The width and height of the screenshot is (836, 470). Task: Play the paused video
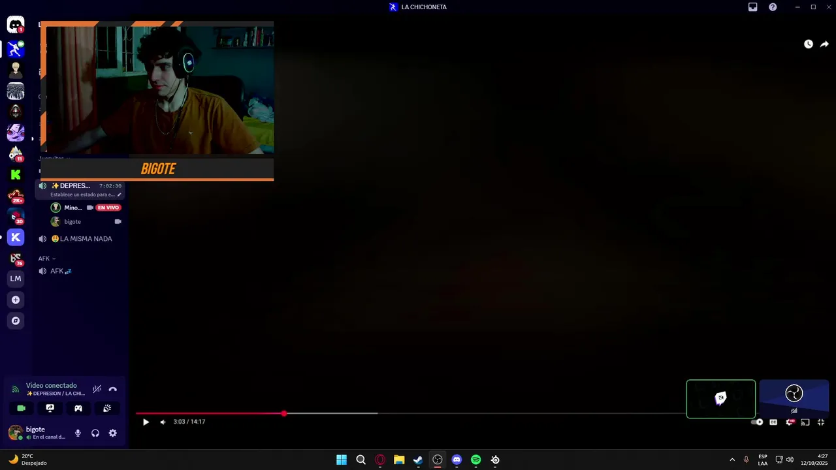pyautogui.click(x=146, y=422)
